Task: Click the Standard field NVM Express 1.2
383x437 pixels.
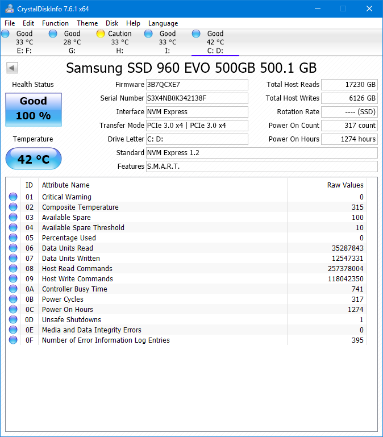Action: point(262,153)
